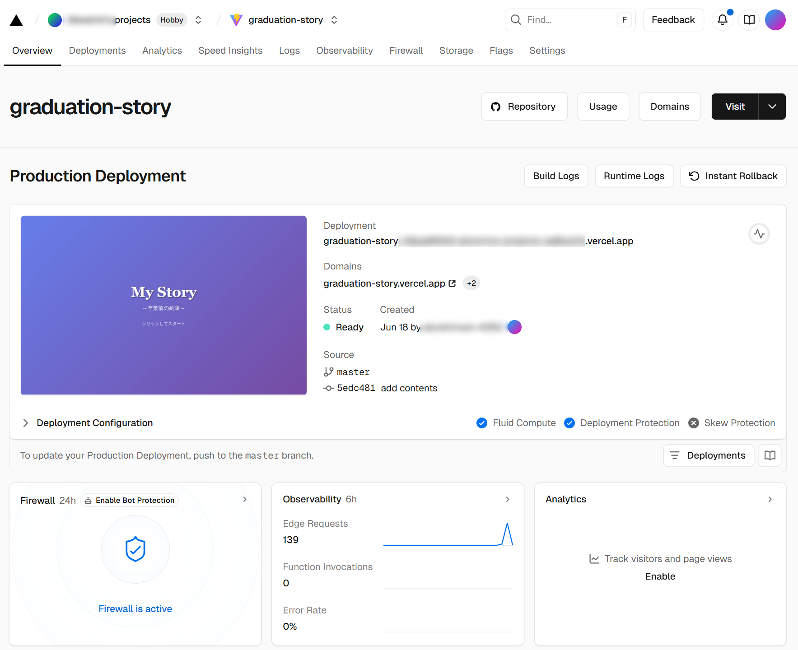Viewport: 798px width, 650px height.
Task: Open the documentation book icon in header
Action: pyautogui.click(x=749, y=20)
